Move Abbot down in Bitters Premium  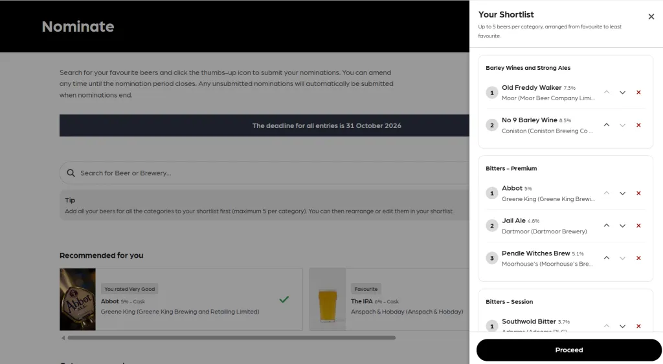click(x=622, y=193)
